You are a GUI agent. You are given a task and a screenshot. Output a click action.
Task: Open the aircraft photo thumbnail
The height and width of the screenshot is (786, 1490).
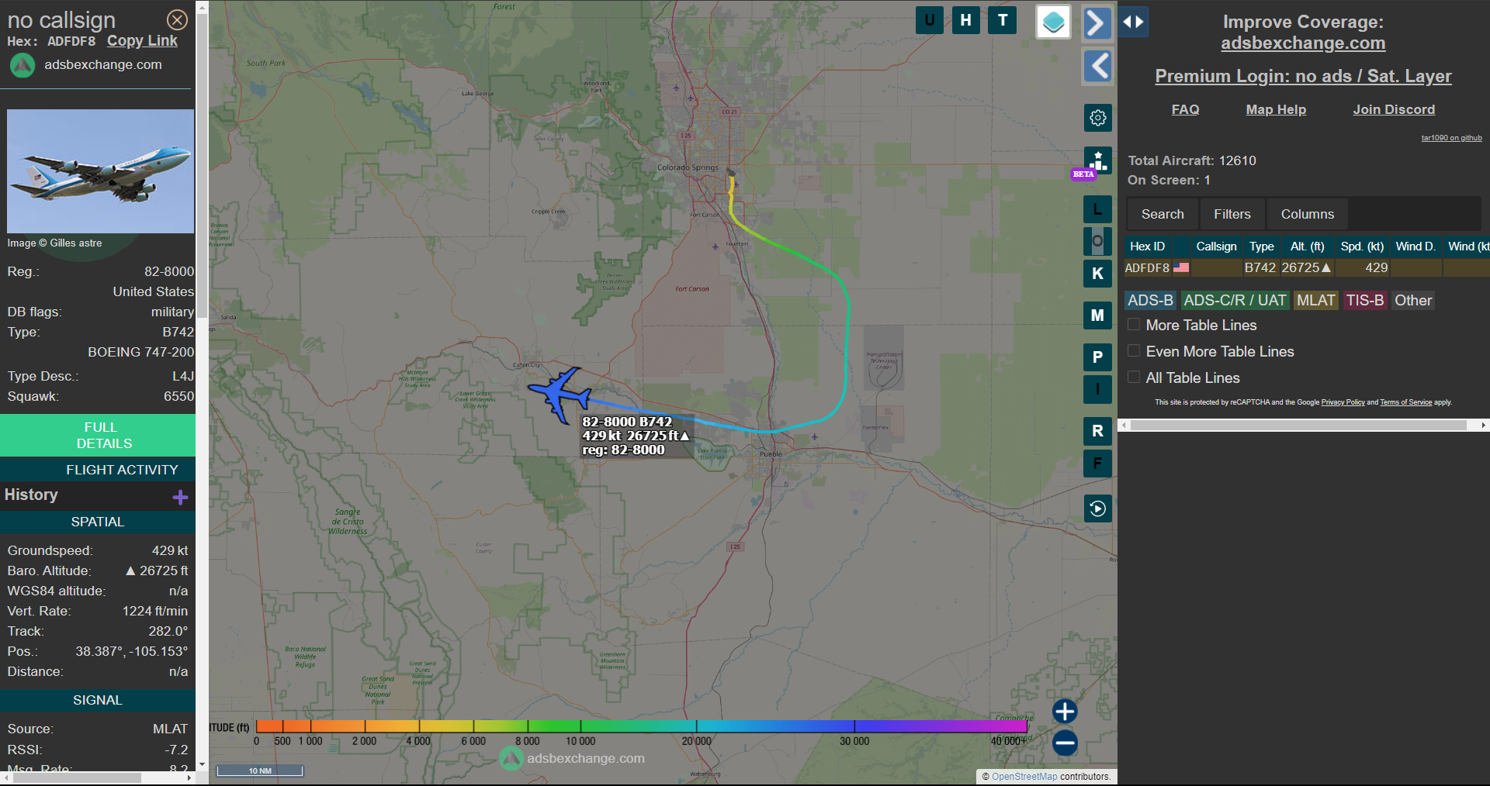click(x=100, y=171)
